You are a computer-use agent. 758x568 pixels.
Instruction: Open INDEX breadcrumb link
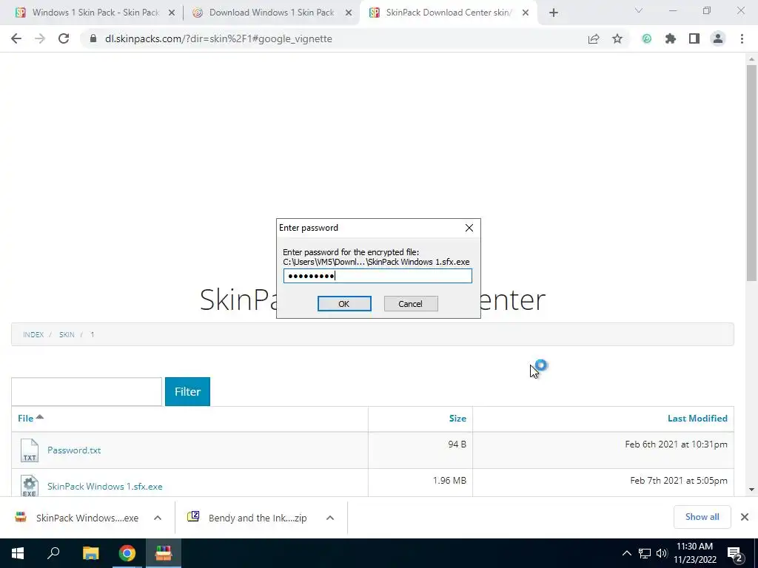33,335
